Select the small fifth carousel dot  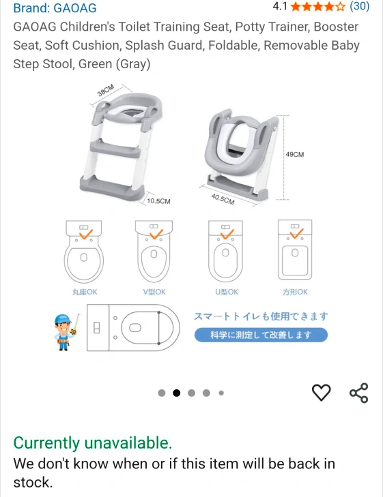[x=221, y=393]
